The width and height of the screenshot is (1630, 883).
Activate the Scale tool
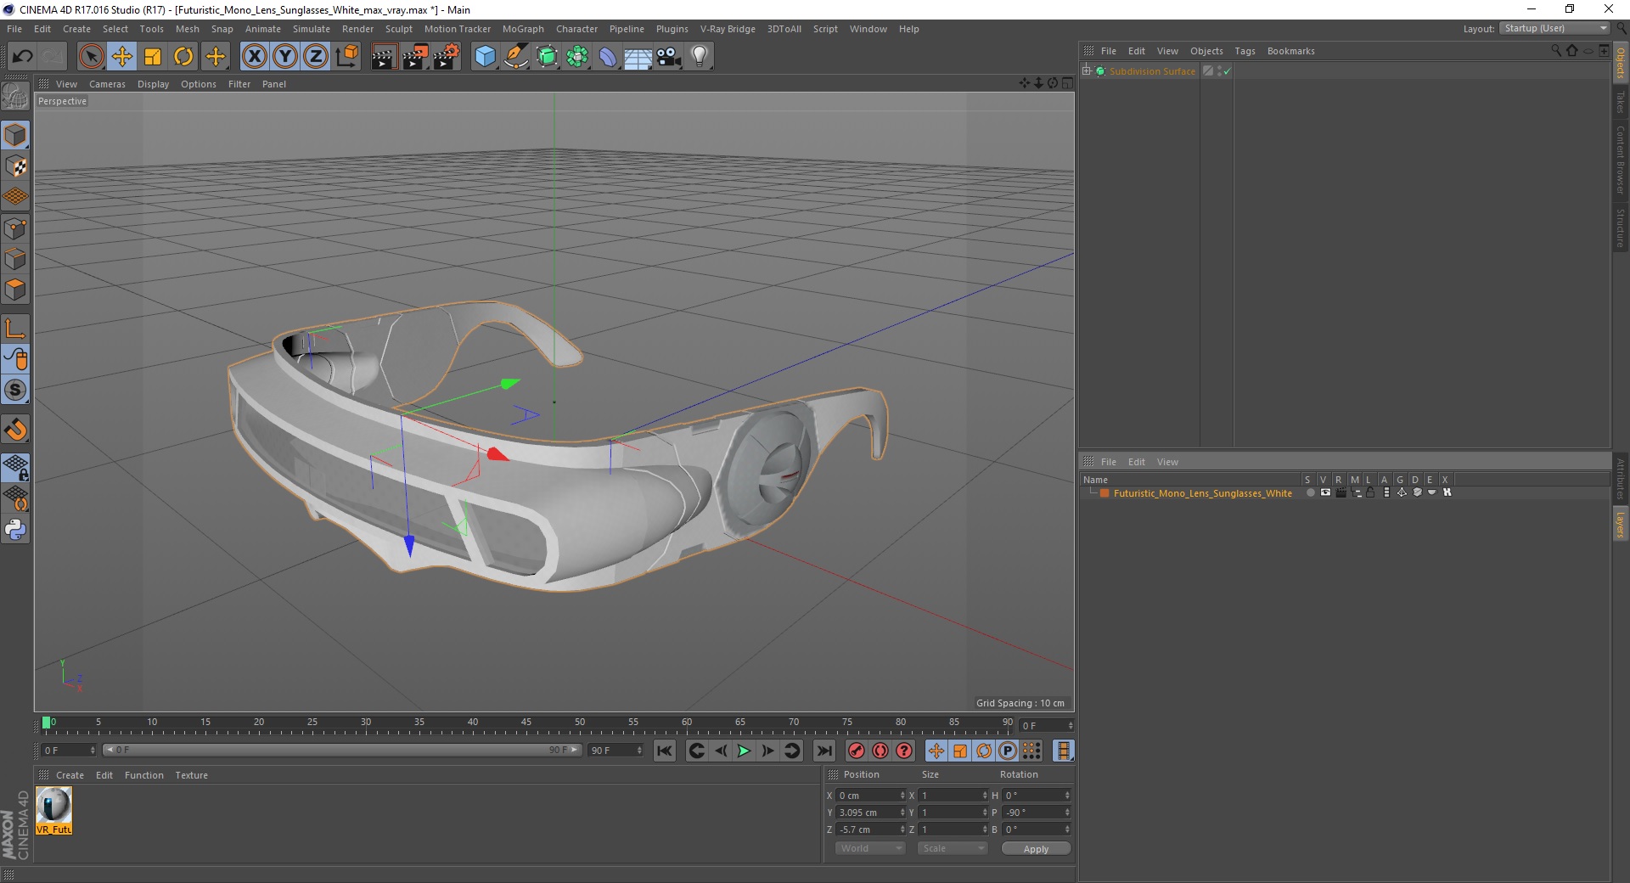pyautogui.click(x=153, y=57)
